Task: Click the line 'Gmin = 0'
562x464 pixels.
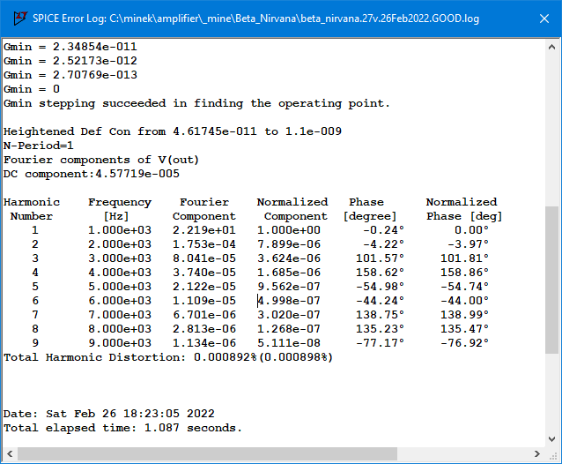Action: (32, 89)
